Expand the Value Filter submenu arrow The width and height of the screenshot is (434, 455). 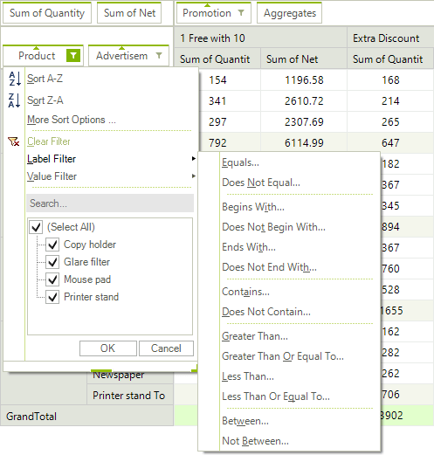pos(194,176)
